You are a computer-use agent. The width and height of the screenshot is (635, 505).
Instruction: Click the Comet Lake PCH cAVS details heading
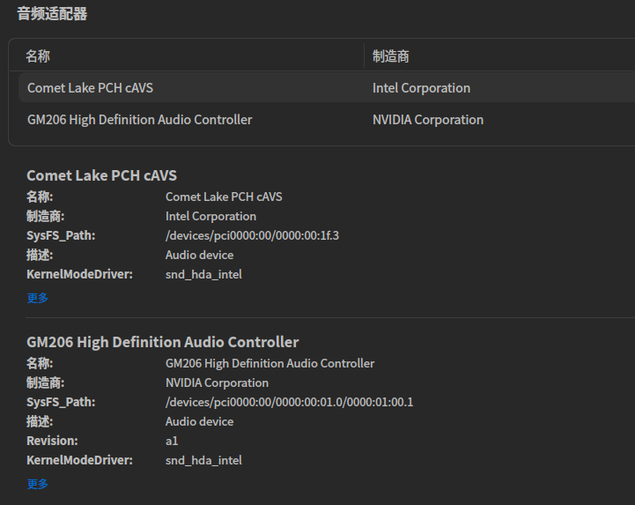[x=101, y=175]
